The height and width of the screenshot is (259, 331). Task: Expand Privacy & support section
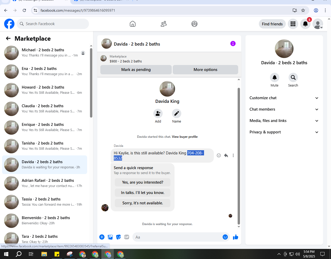tap(284, 132)
